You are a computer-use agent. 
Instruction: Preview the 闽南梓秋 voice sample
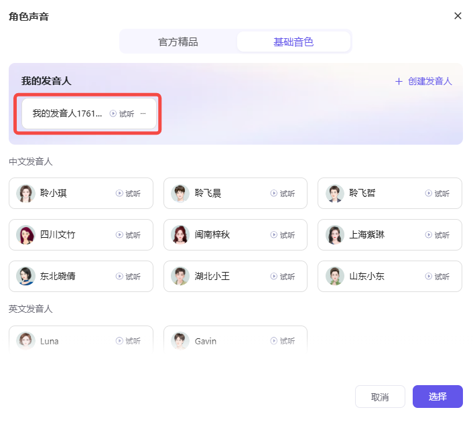(x=282, y=235)
